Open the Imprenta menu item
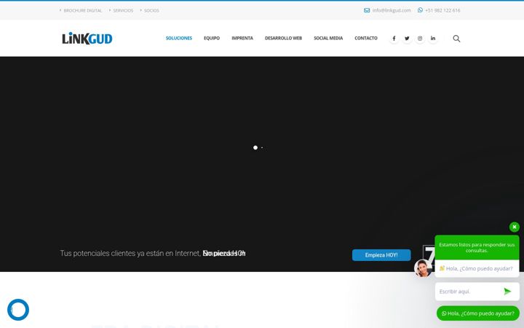Viewport: 524px width, 328px height. coord(242,38)
